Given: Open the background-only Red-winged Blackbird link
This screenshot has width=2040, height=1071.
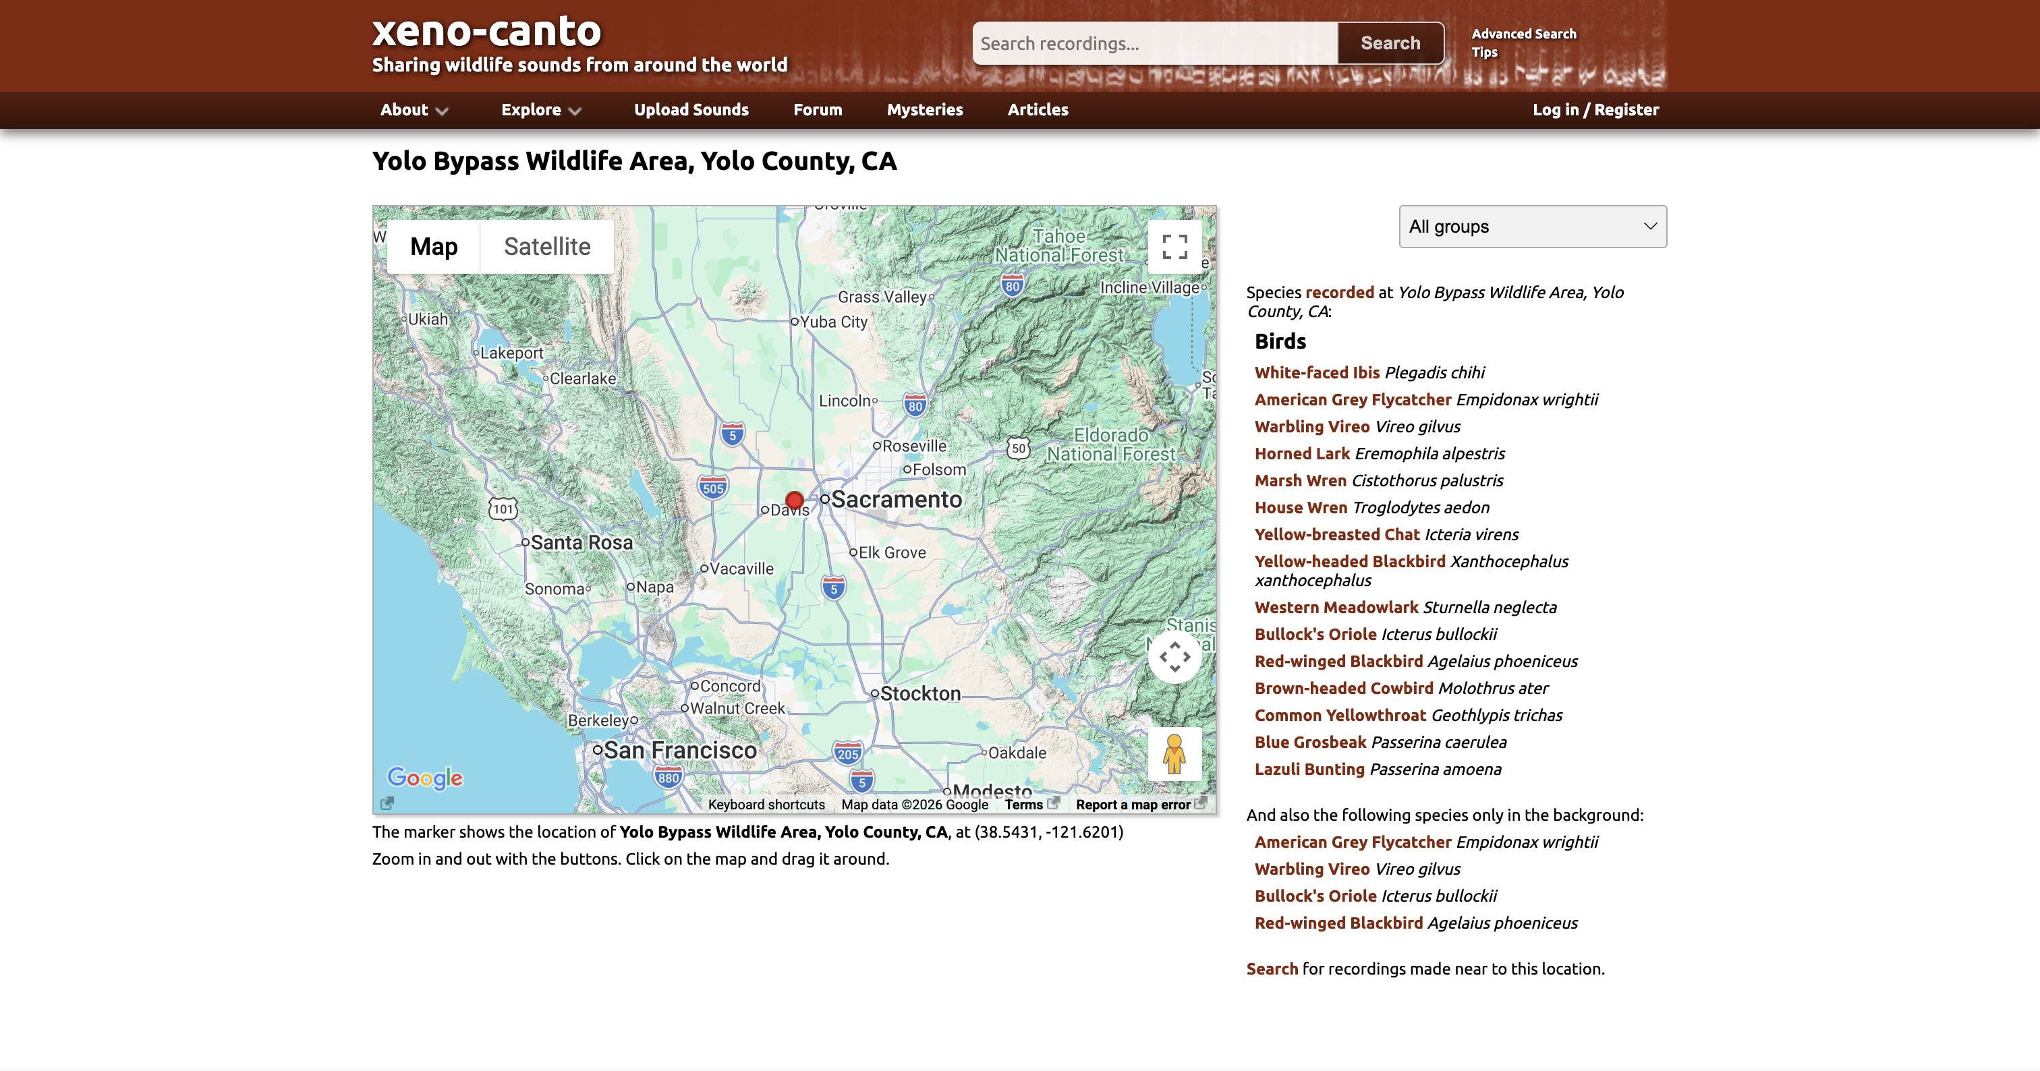Looking at the screenshot, I should 1338,922.
